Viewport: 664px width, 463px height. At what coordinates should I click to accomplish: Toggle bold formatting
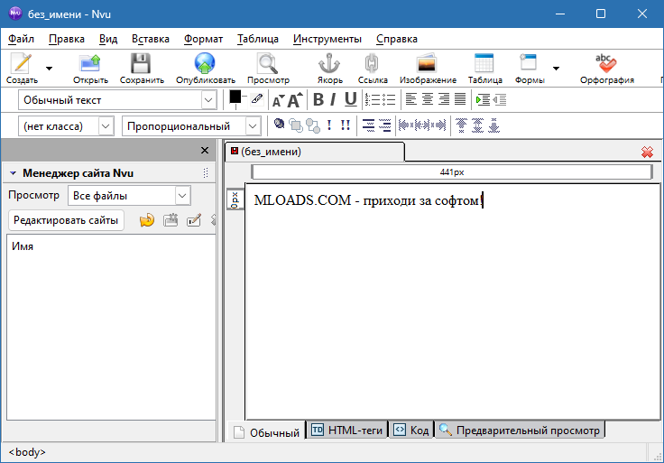click(x=318, y=99)
